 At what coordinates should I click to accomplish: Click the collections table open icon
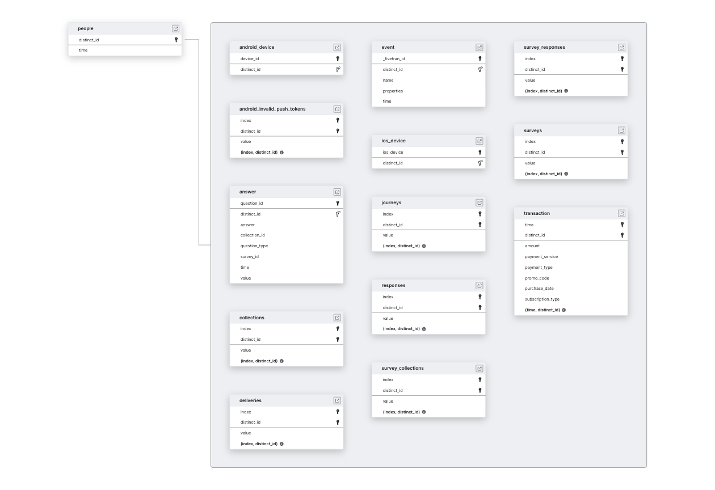(x=337, y=318)
